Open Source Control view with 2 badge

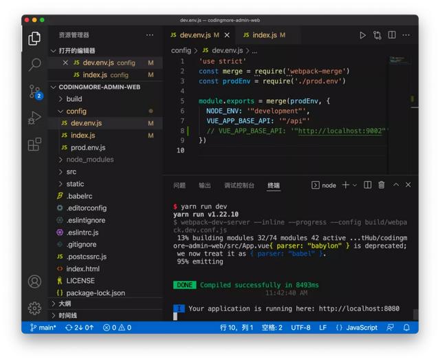tap(35, 92)
